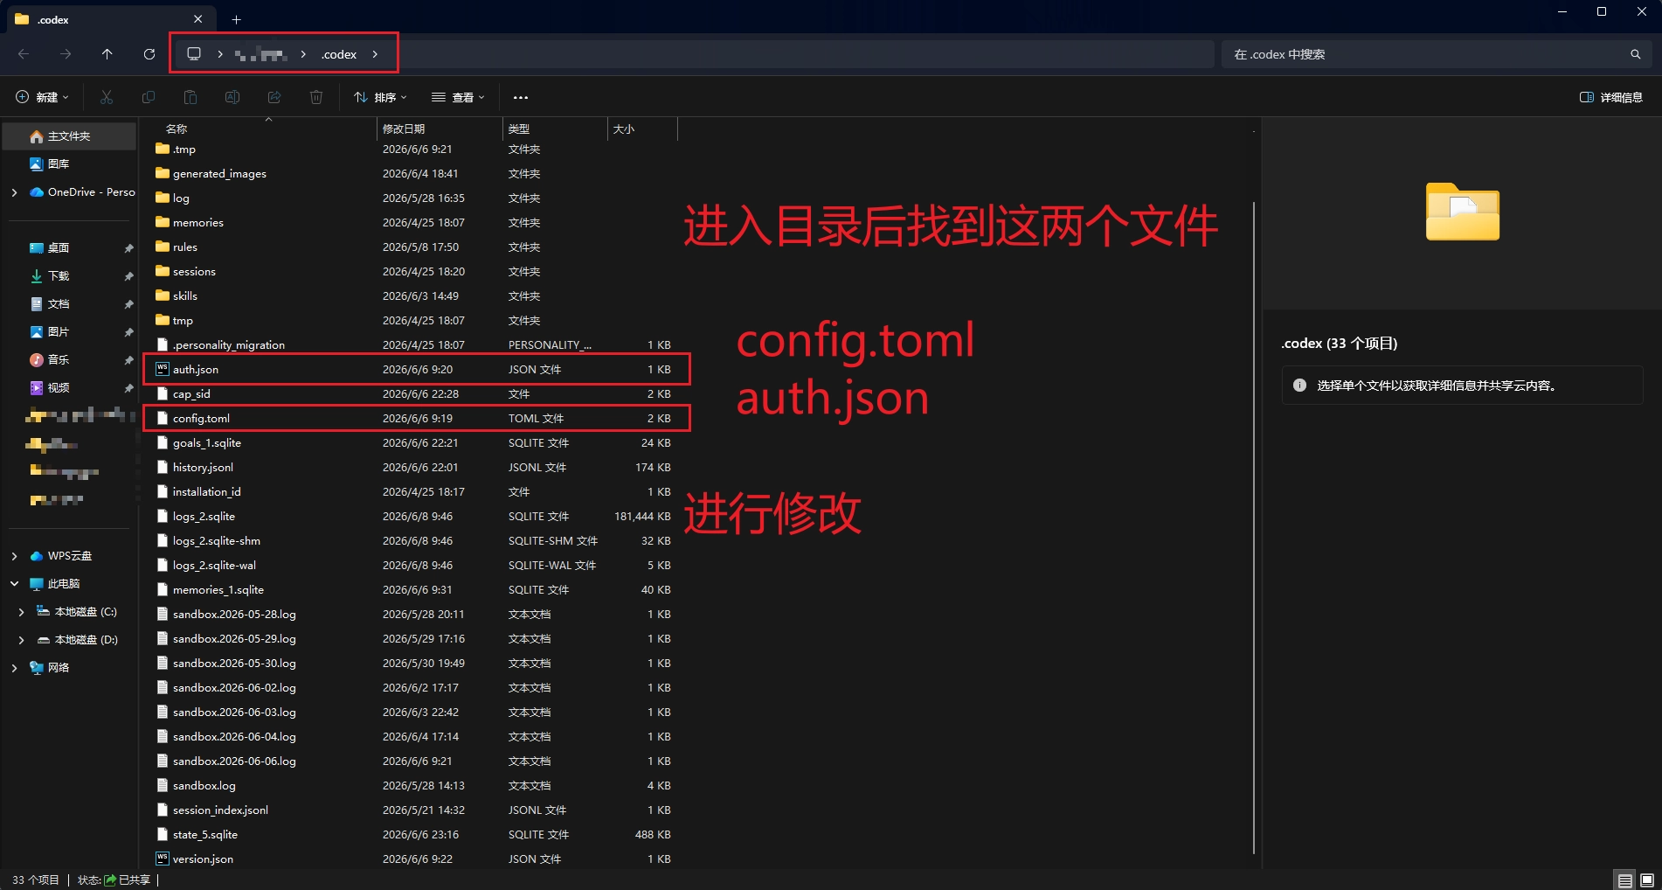1662x890 pixels.
Task: Click the Paste toolbar icon
Action: point(190,97)
